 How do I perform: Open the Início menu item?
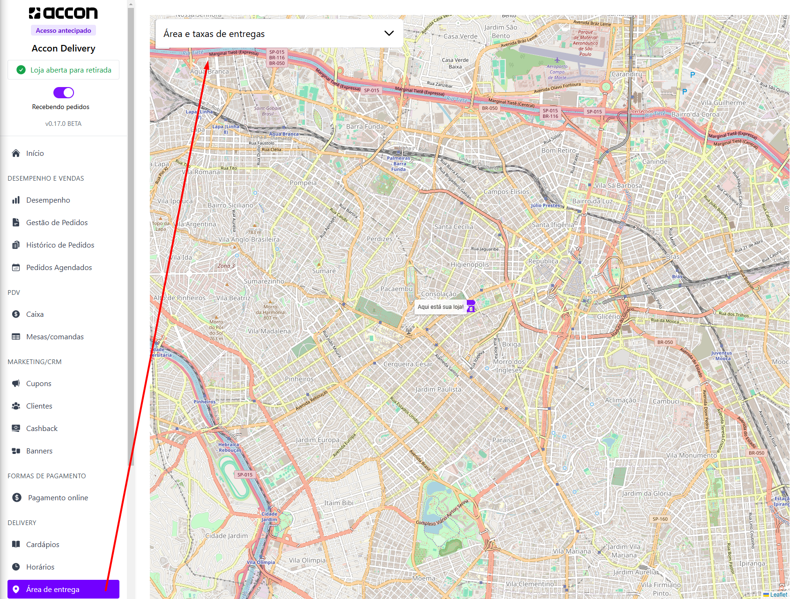coord(64,153)
